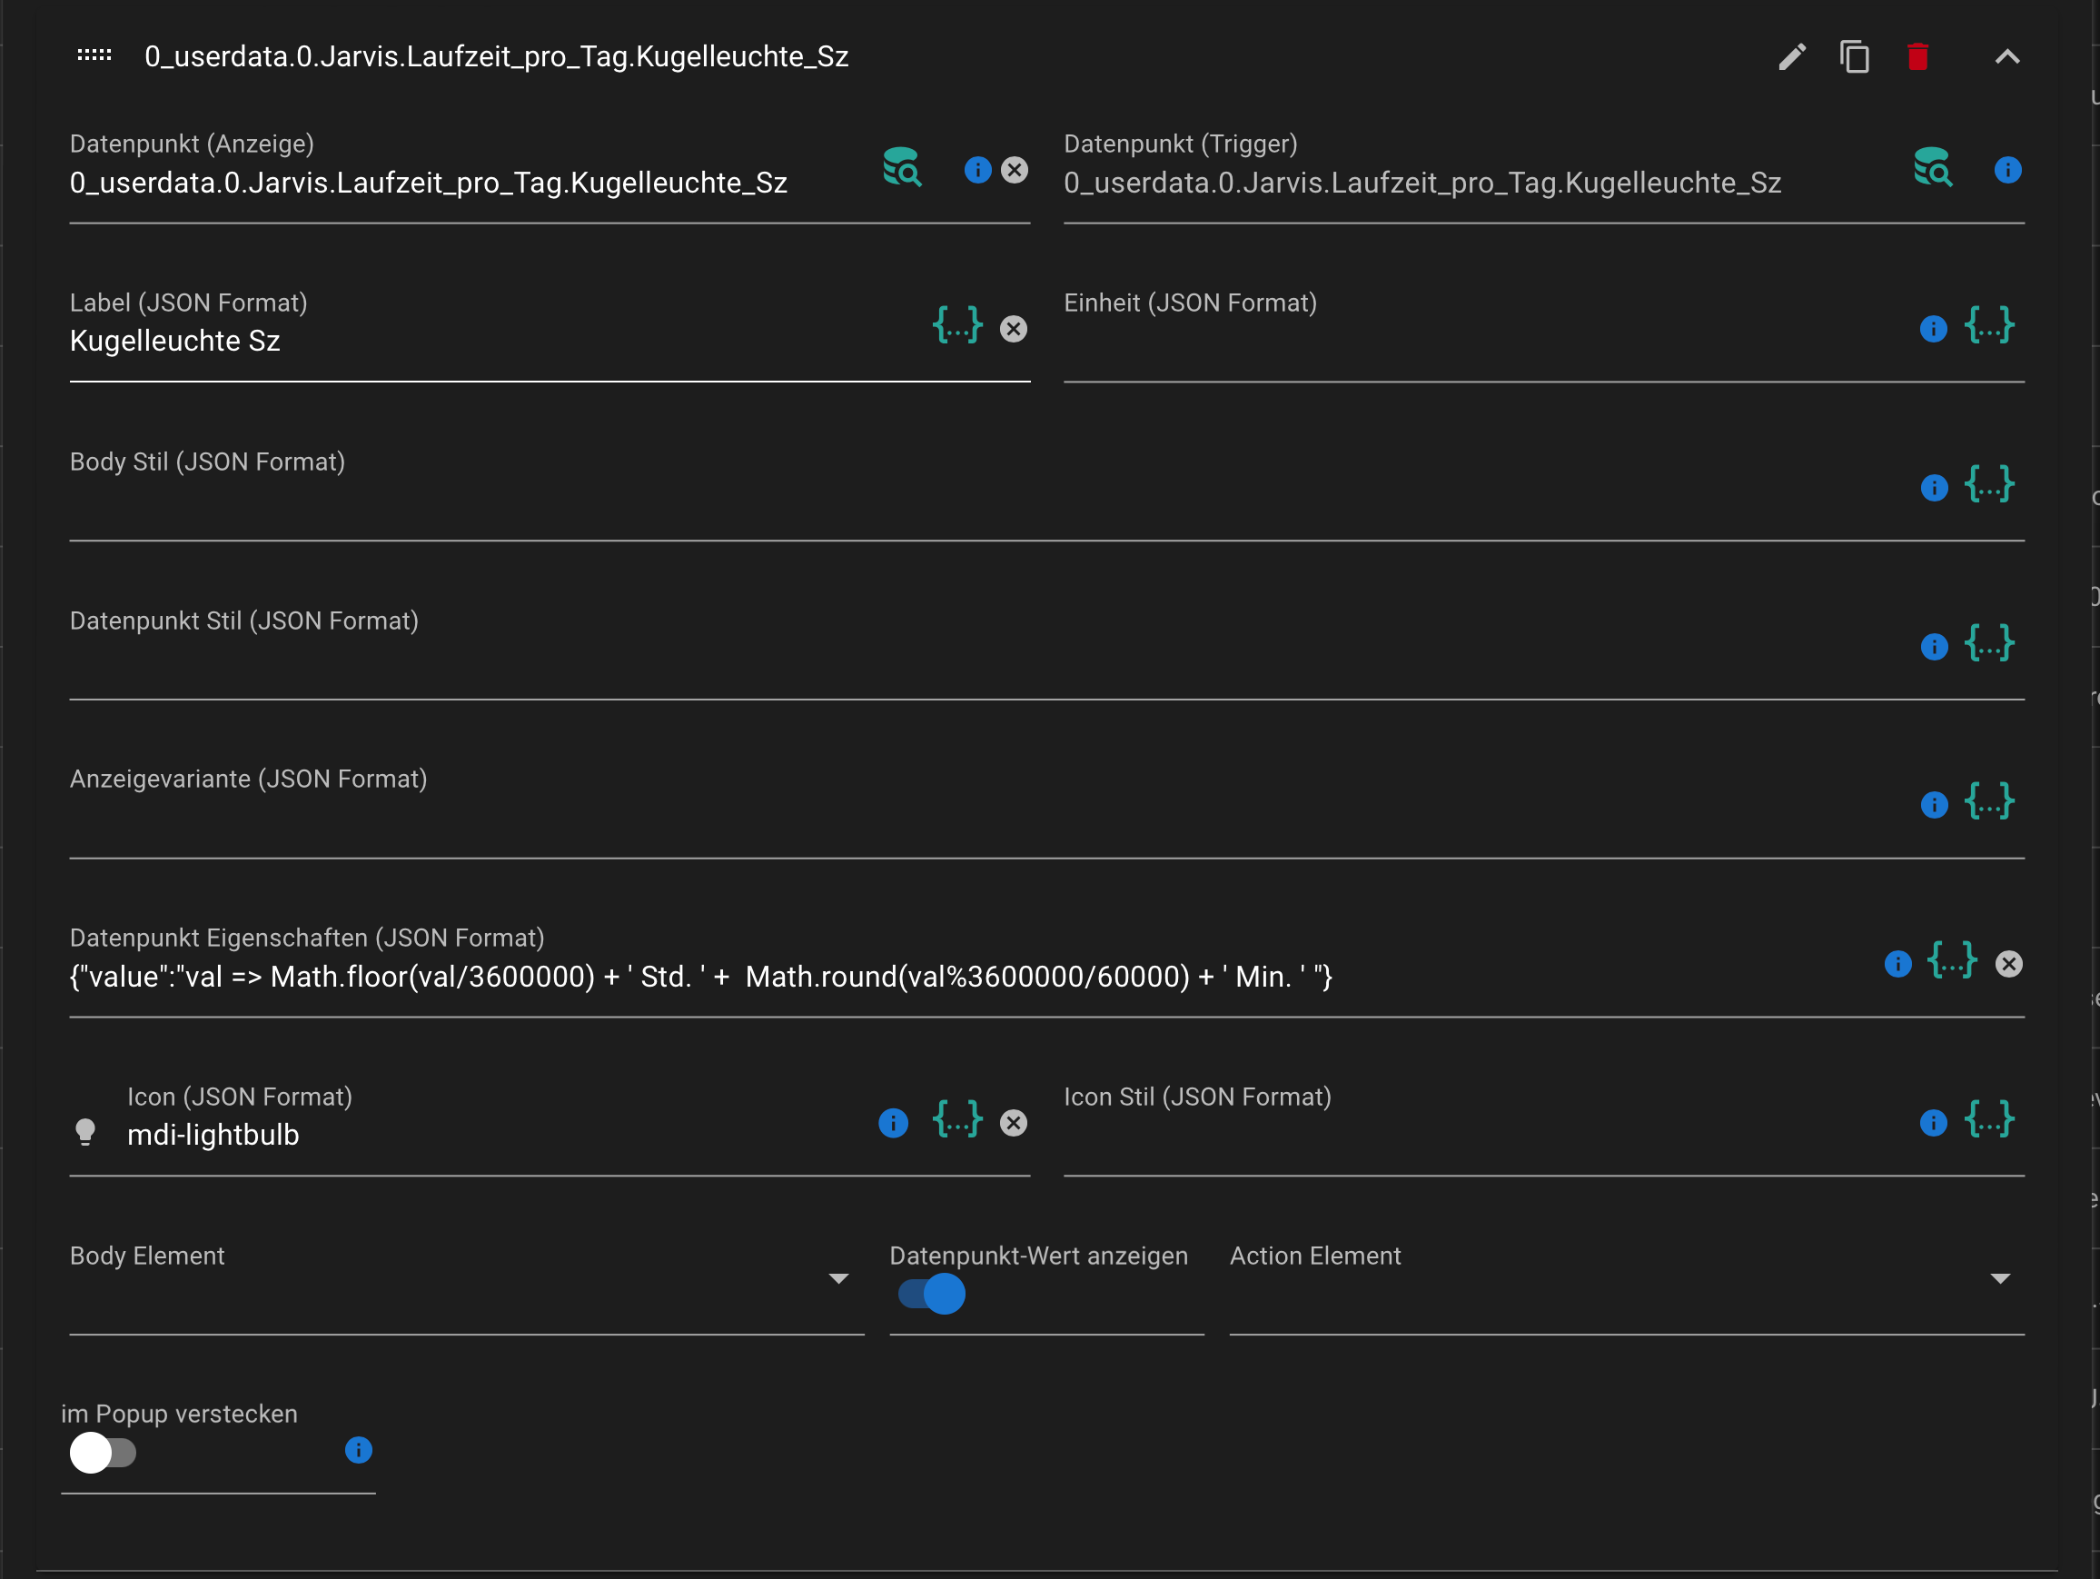Open JSON editor for Body Stil
The width and height of the screenshot is (2100, 1579).
[x=1989, y=485]
